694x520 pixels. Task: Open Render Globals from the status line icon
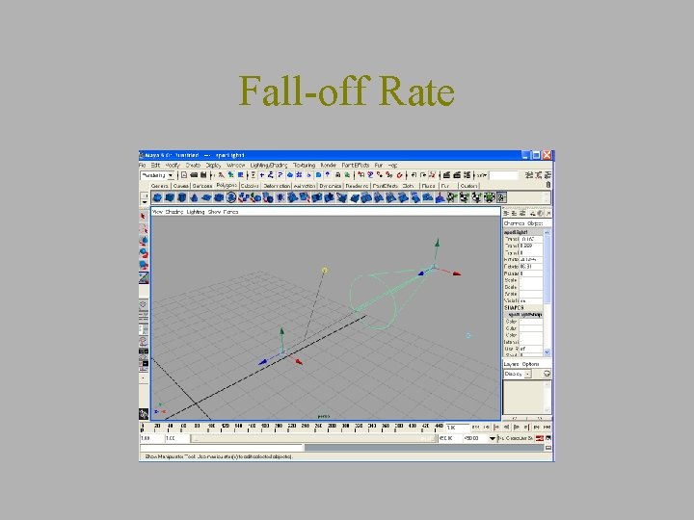[467, 175]
